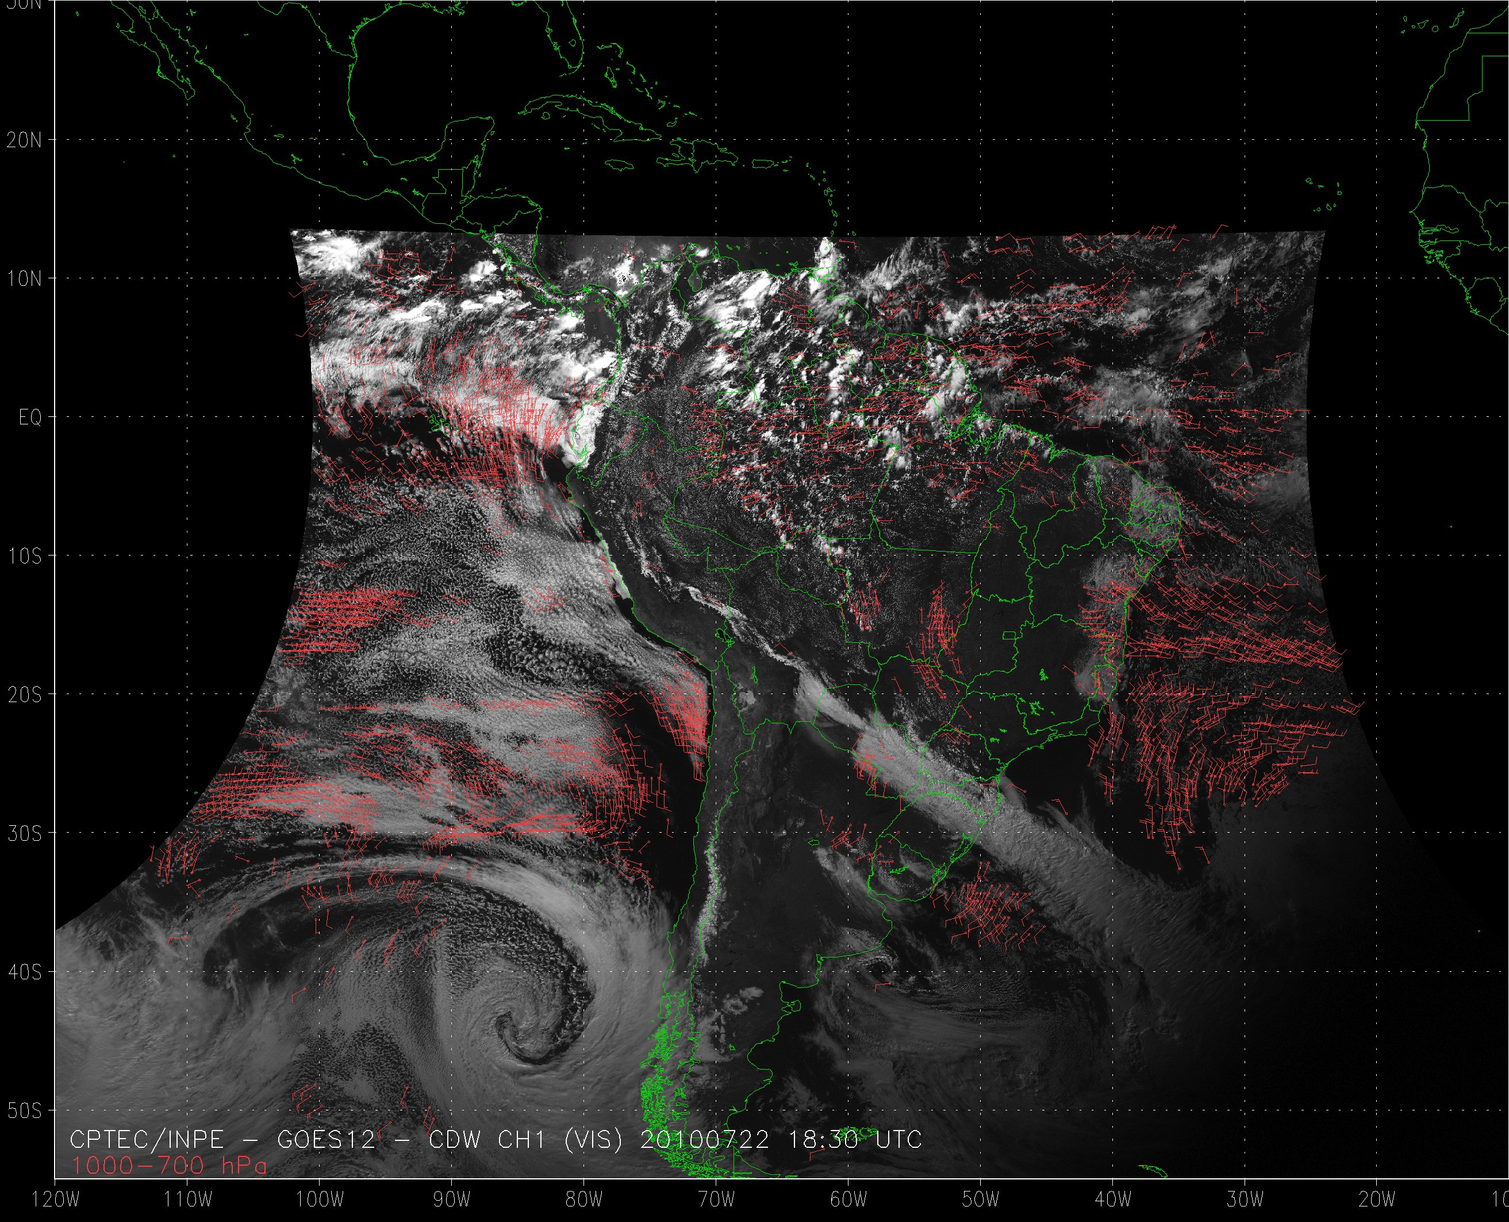Click the 60W longitude label
The height and width of the screenshot is (1222, 1509).
click(848, 1199)
